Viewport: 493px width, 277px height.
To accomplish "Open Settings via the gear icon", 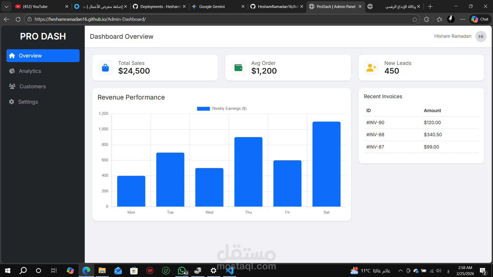I will (x=12, y=102).
